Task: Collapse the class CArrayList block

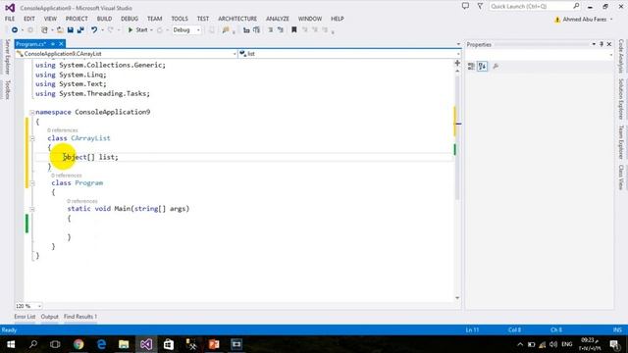Action: click(32, 138)
